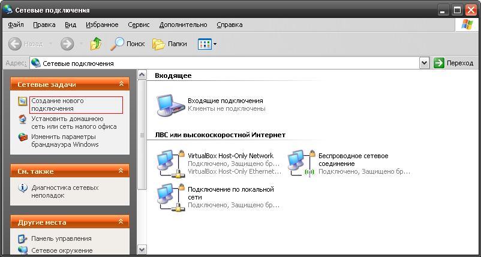The image size is (481, 257).
Task: Click the Переход go button
Action: (x=454, y=63)
